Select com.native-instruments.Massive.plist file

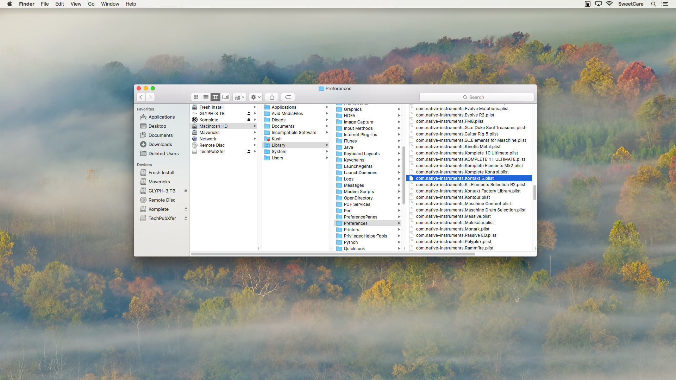469,216
